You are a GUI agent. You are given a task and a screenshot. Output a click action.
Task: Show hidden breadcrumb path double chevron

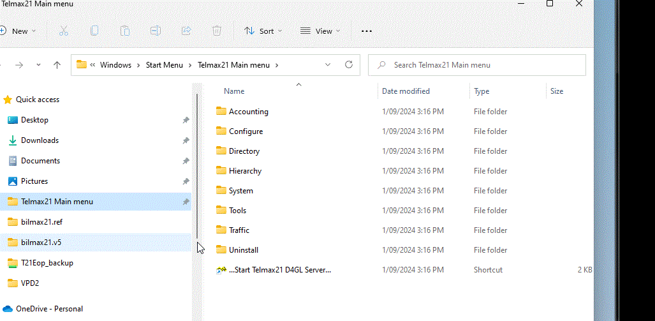92,65
